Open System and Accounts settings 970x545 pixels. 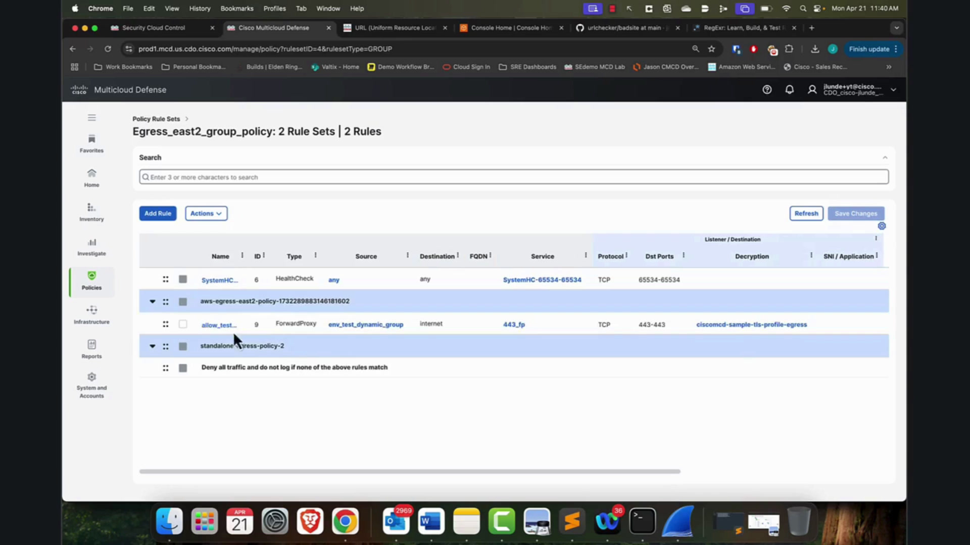click(91, 386)
